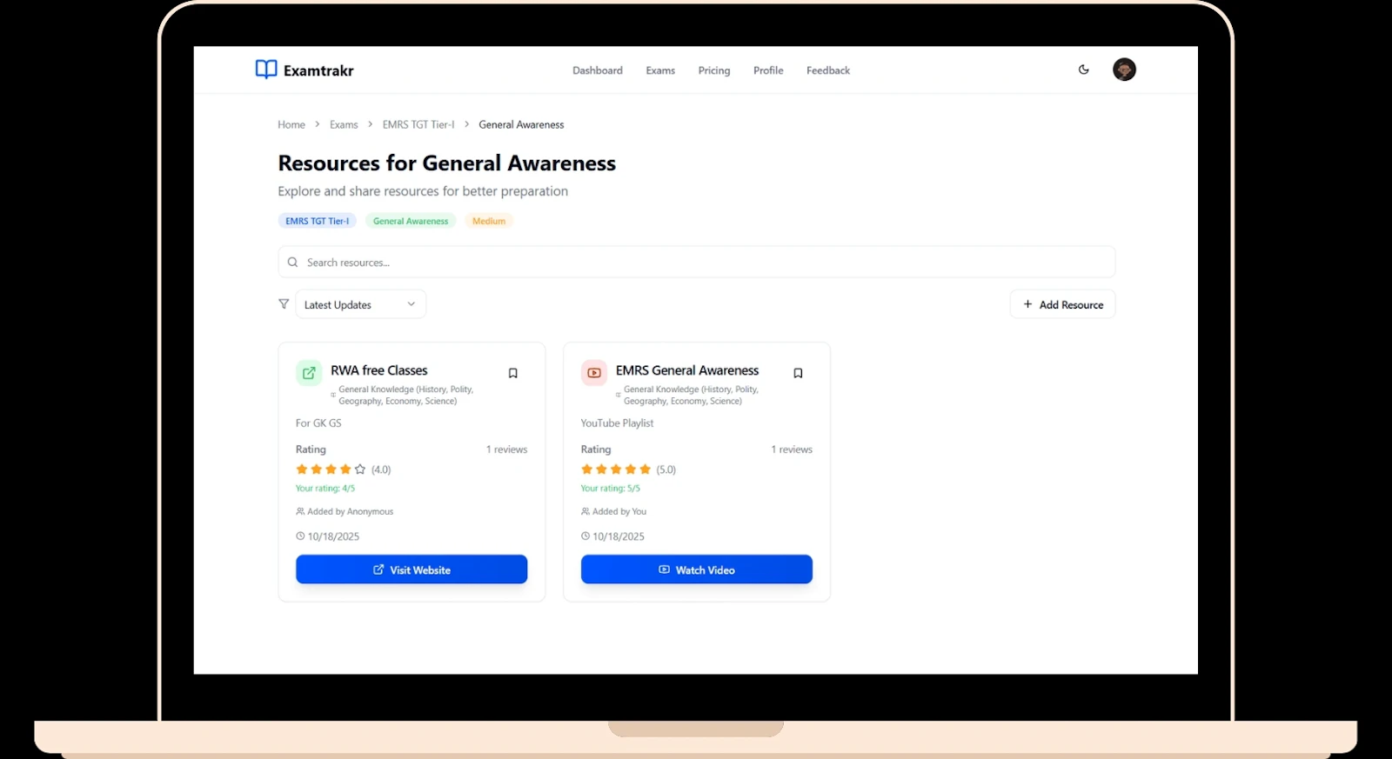The image size is (1392, 759).
Task: Click the third star on EMRS General Awareness
Action: coord(616,469)
